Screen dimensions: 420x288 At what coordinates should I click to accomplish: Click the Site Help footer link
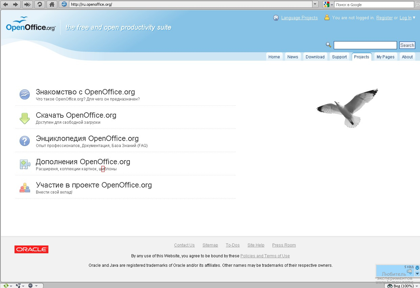pos(256,245)
